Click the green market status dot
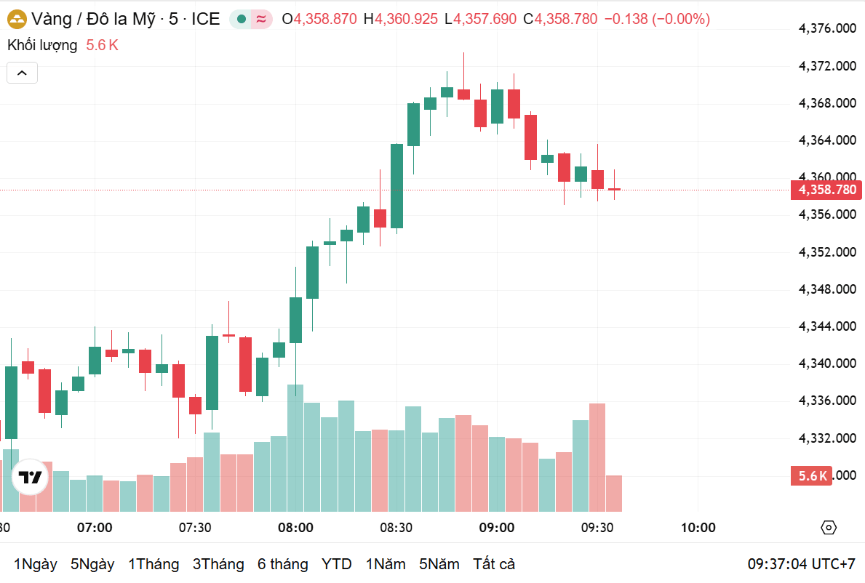This screenshot has height=583, width=865. (241, 20)
